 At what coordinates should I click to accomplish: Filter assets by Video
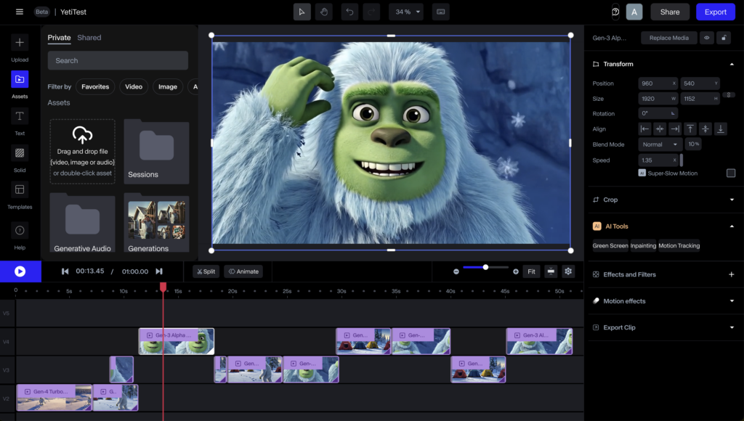pos(134,87)
